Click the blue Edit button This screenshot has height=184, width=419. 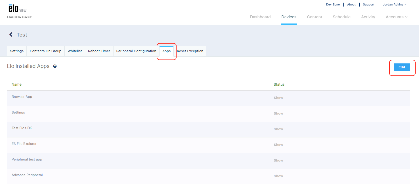[x=402, y=67]
